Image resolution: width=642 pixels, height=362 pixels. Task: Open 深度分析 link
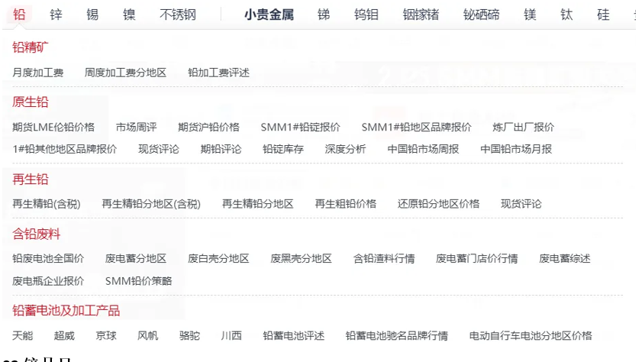[x=345, y=149]
